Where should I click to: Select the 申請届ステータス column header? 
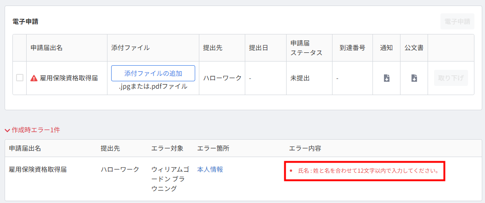tap(306, 48)
